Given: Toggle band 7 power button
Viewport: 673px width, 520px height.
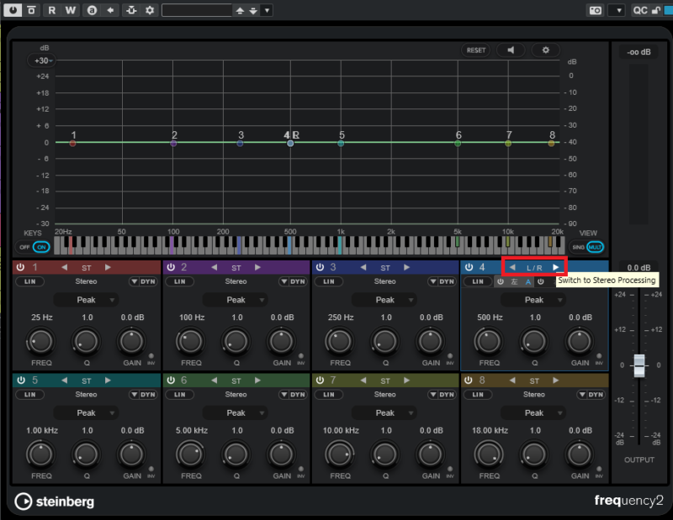Looking at the screenshot, I should tap(320, 381).
